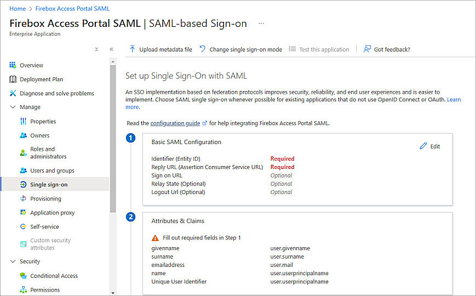This screenshot has width=476, height=296.
Task: Click the sidebar scroll-down arrow
Action: [113, 293]
